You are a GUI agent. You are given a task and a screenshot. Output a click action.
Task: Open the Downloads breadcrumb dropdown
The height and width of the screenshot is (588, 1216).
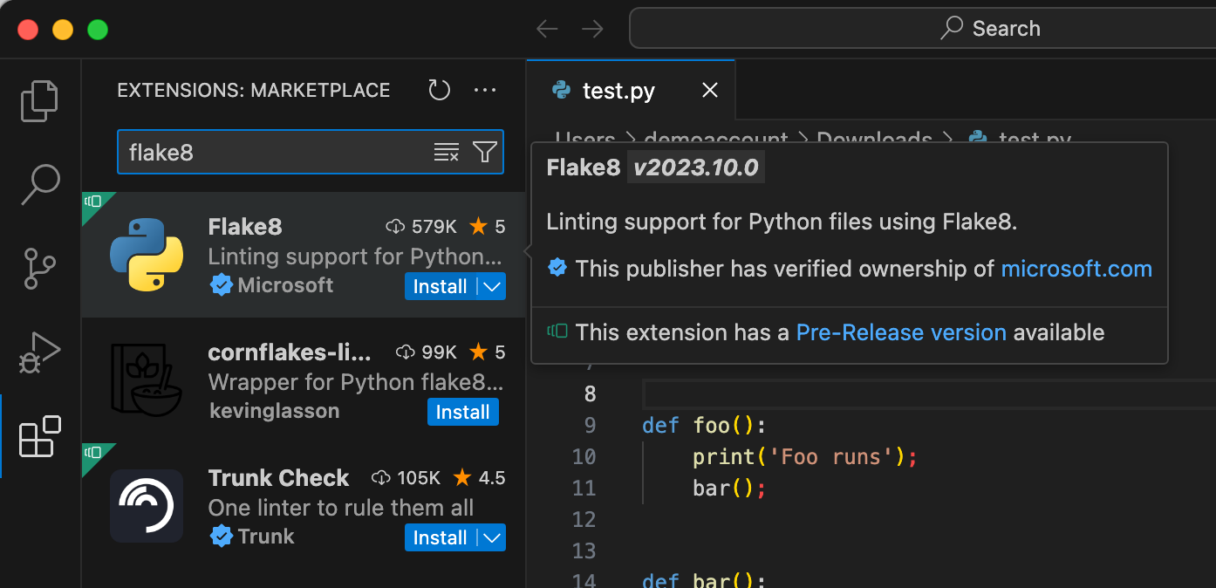point(874,139)
